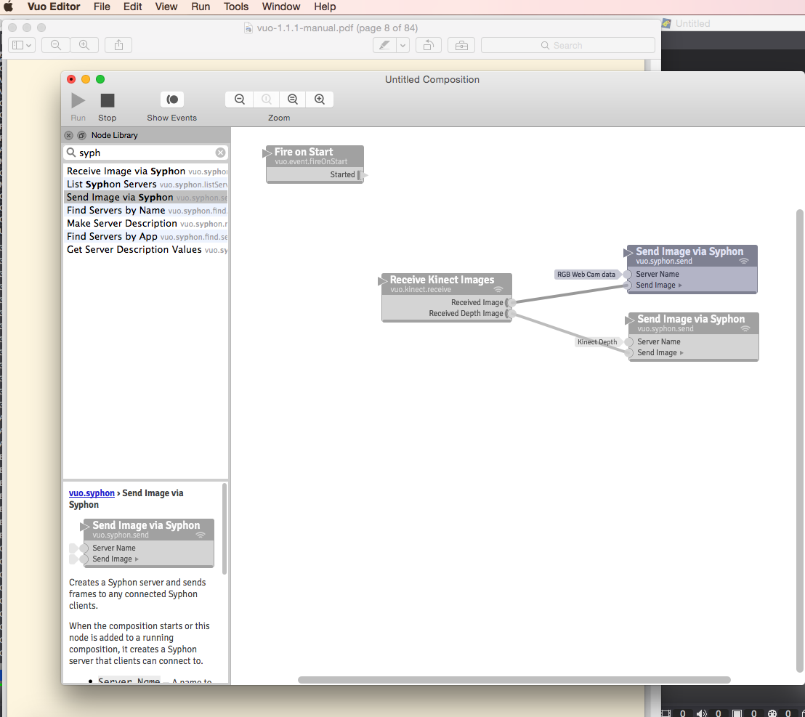This screenshot has height=717, width=805.
Task: Select Get Server Description Values entry
Action: coord(146,249)
